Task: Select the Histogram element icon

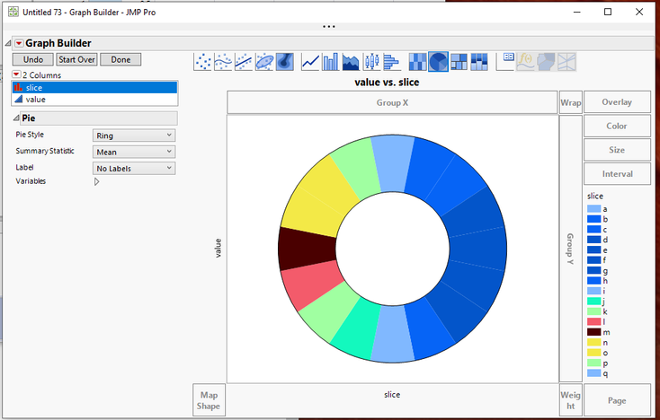Action: click(392, 62)
